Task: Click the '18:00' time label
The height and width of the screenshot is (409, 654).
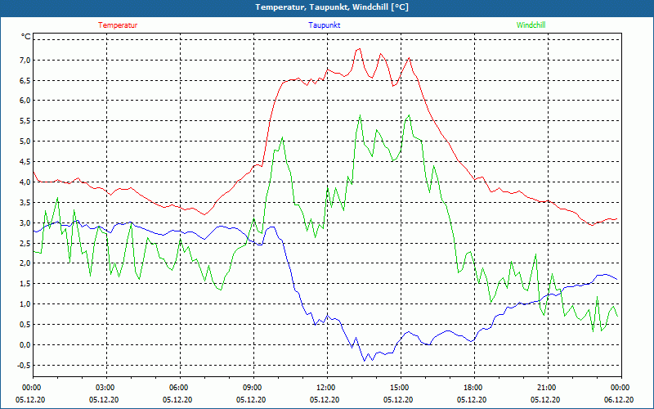Action: [x=472, y=387]
